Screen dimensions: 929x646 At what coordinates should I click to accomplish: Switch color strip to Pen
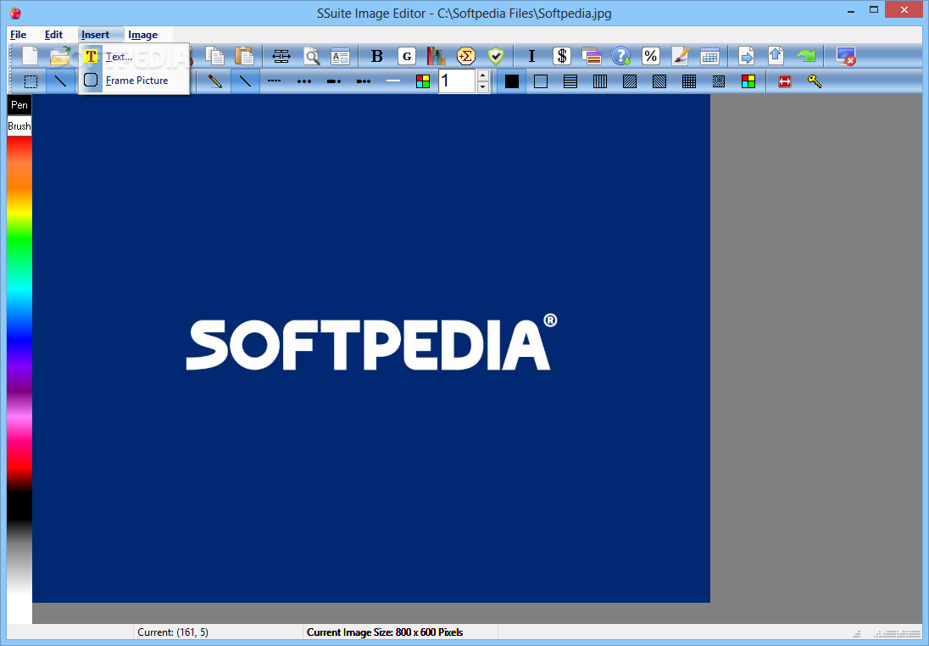(19, 105)
